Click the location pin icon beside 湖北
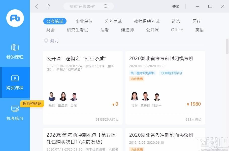 (x=46, y=41)
